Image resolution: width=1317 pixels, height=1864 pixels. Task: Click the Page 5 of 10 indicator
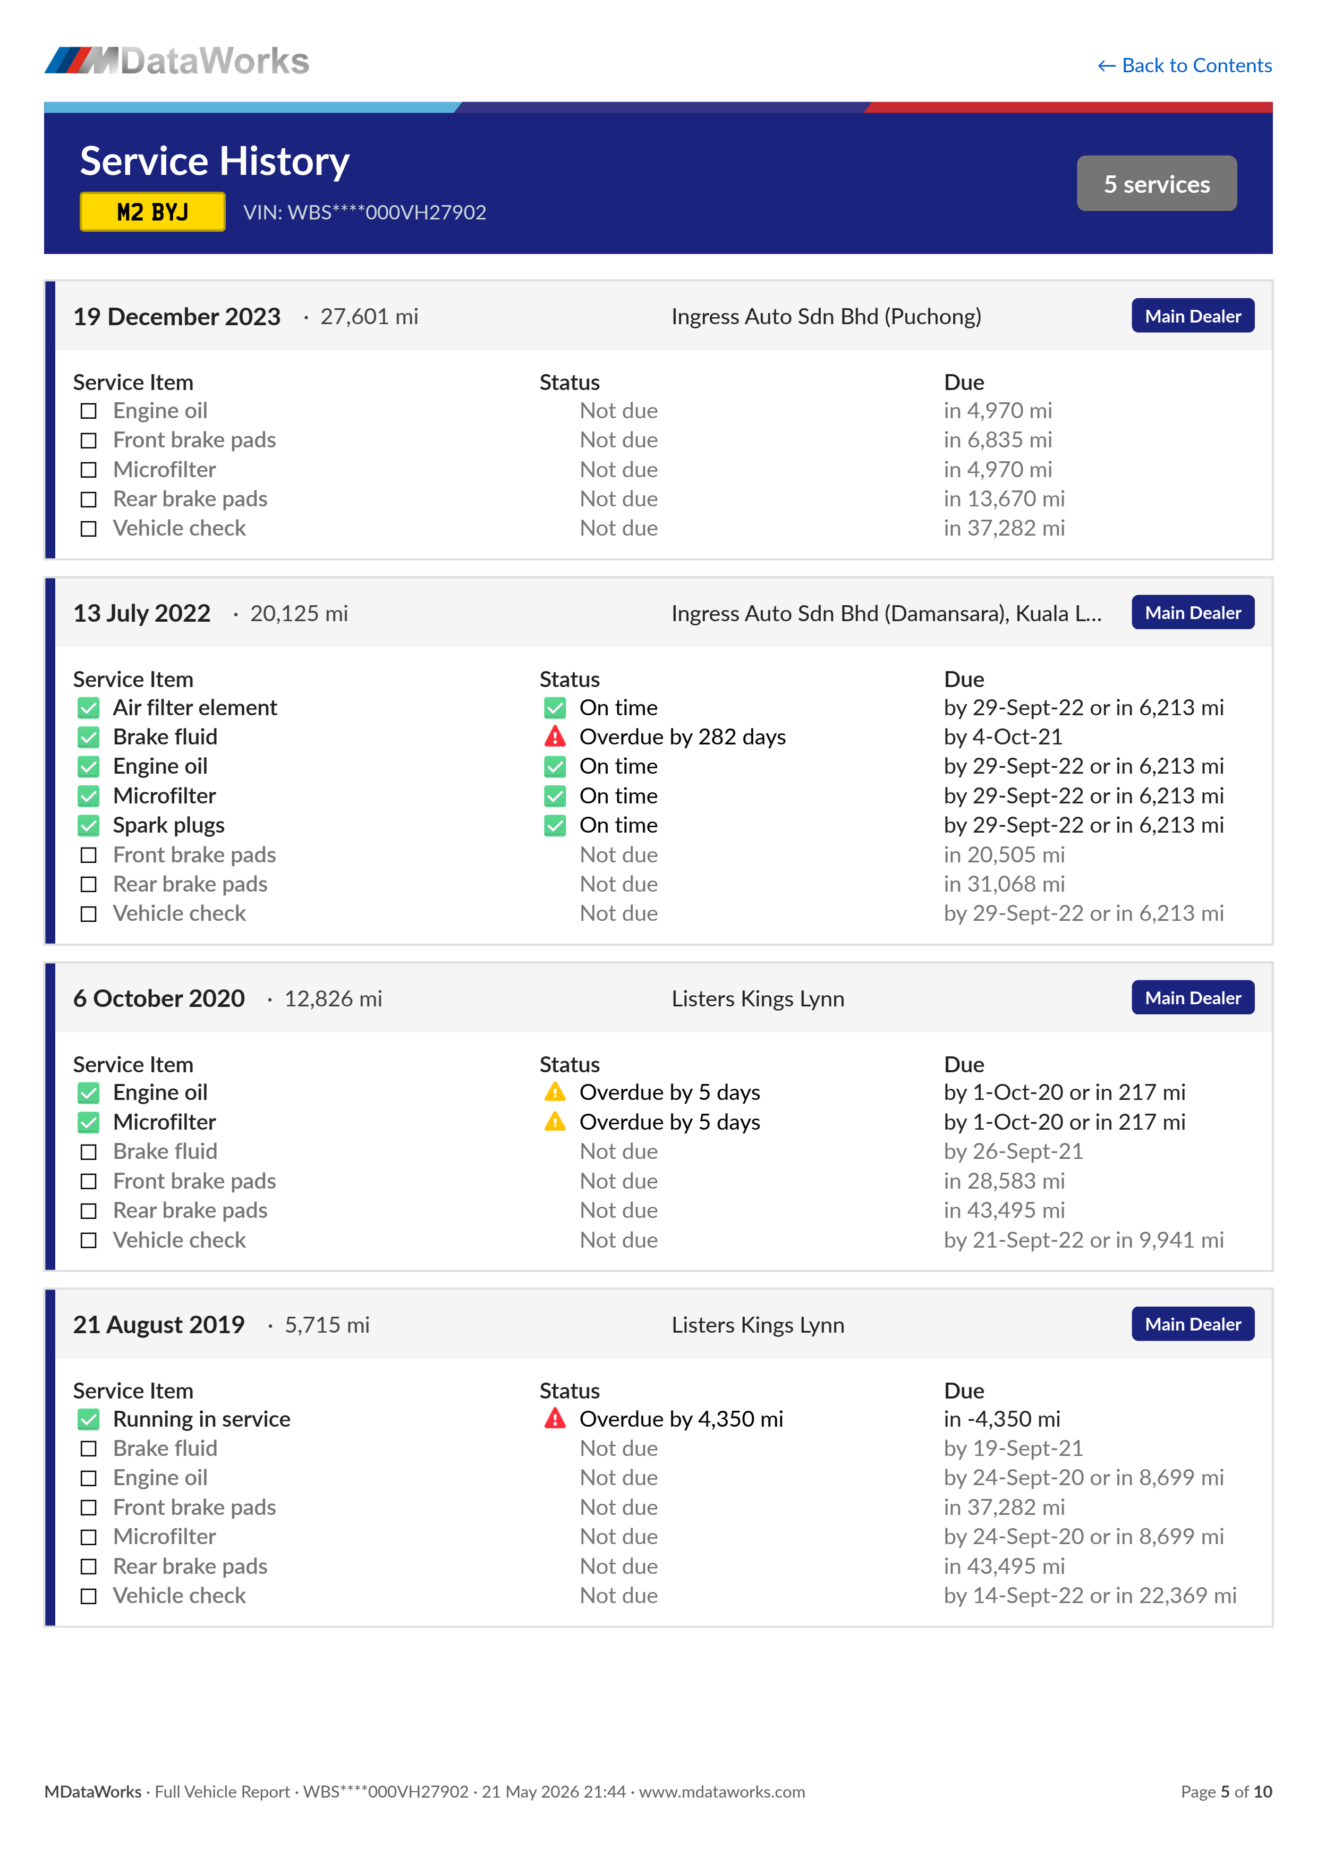pyautogui.click(x=1226, y=1792)
